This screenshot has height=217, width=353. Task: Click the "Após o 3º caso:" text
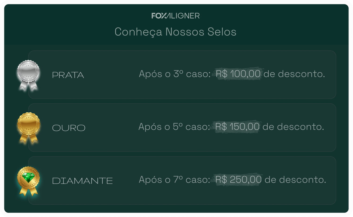tap(174, 74)
